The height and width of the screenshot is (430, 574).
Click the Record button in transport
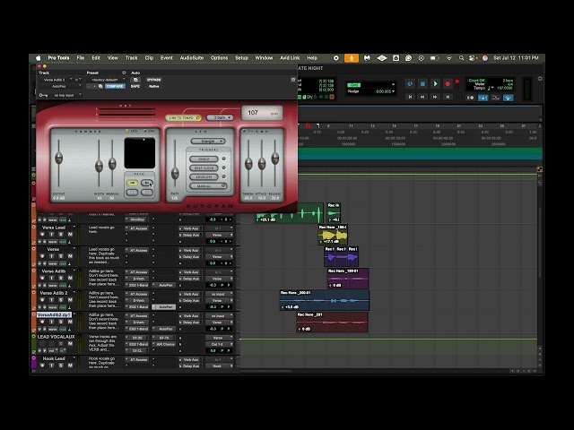coord(448,83)
